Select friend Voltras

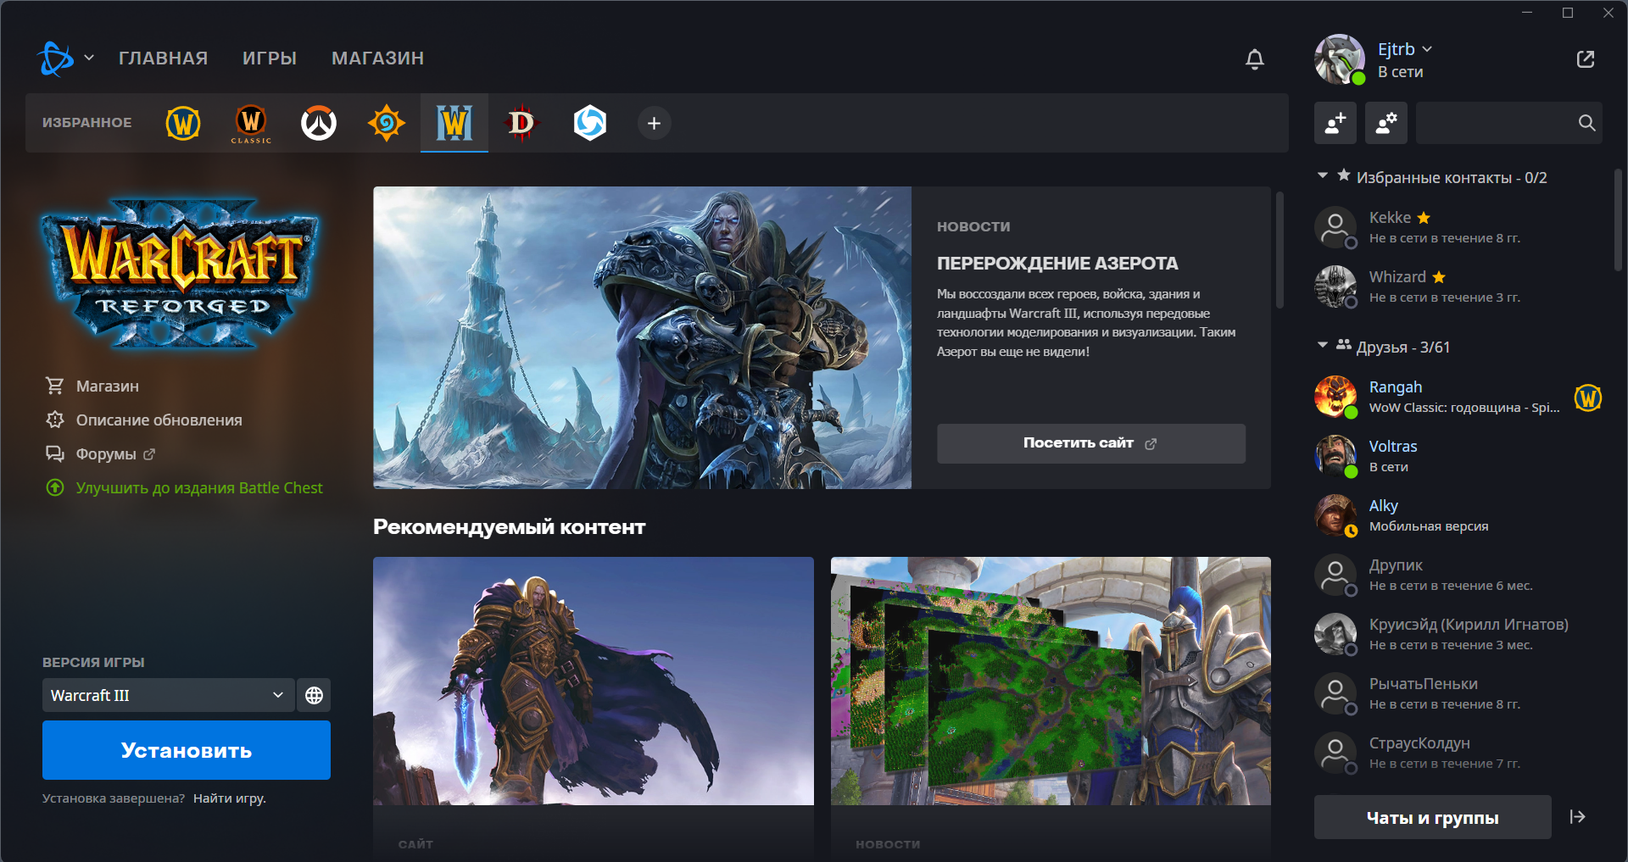[x=1458, y=457]
